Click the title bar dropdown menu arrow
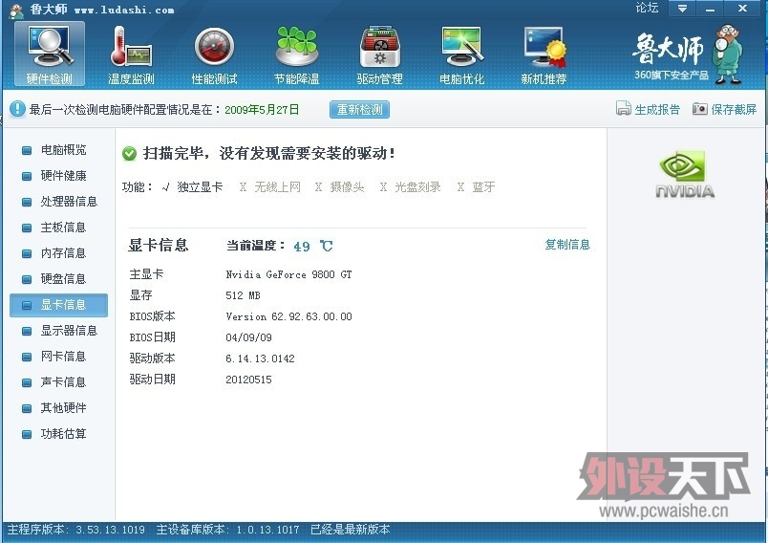The width and height of the screenshot is (768, 543). point(682,9)
